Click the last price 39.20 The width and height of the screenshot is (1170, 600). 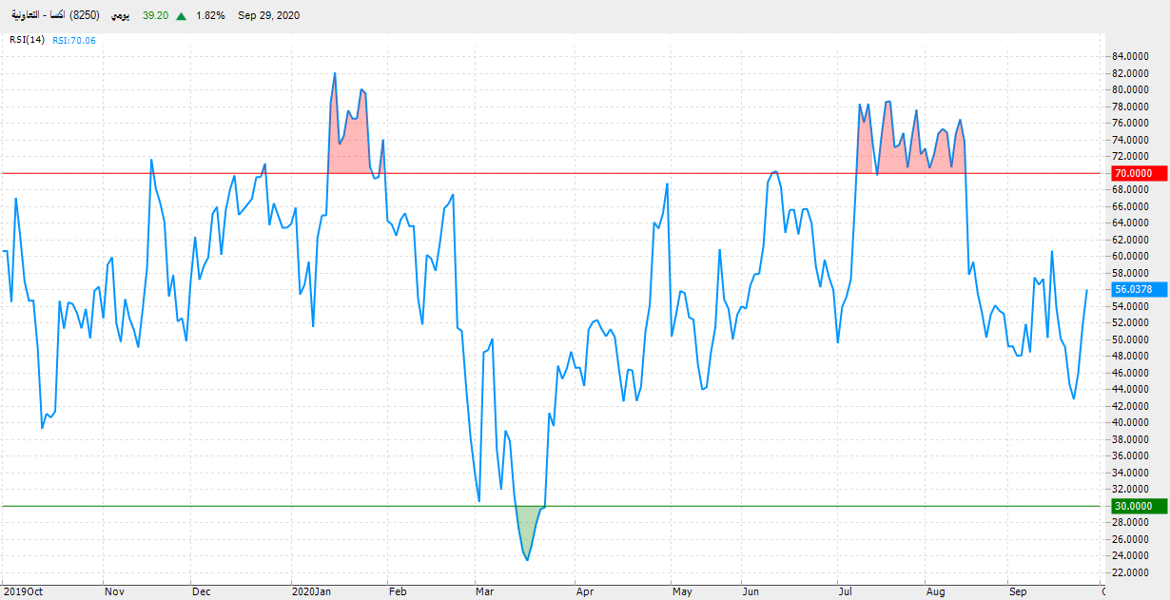[x=156, y=16]
